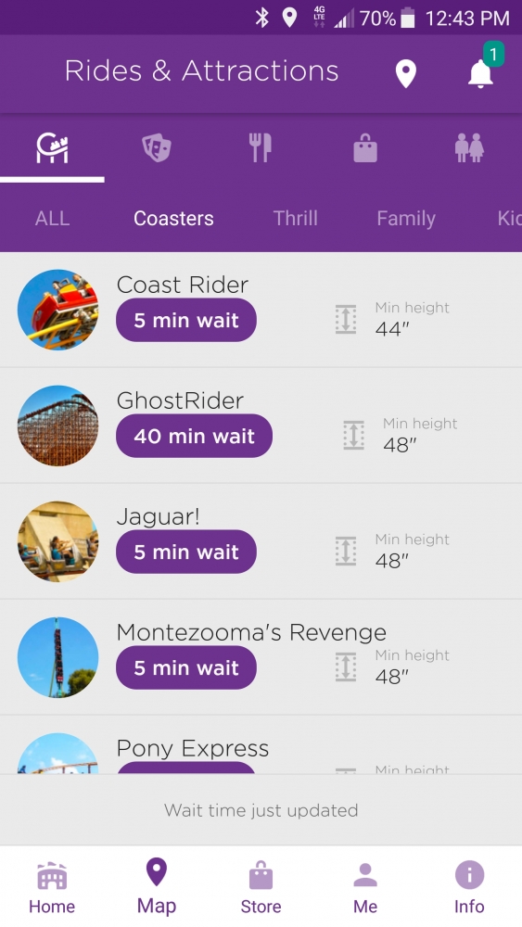Go to Home in bottom navigation
The height and width of the screenshot is (927, 522).
click(52, 887)
